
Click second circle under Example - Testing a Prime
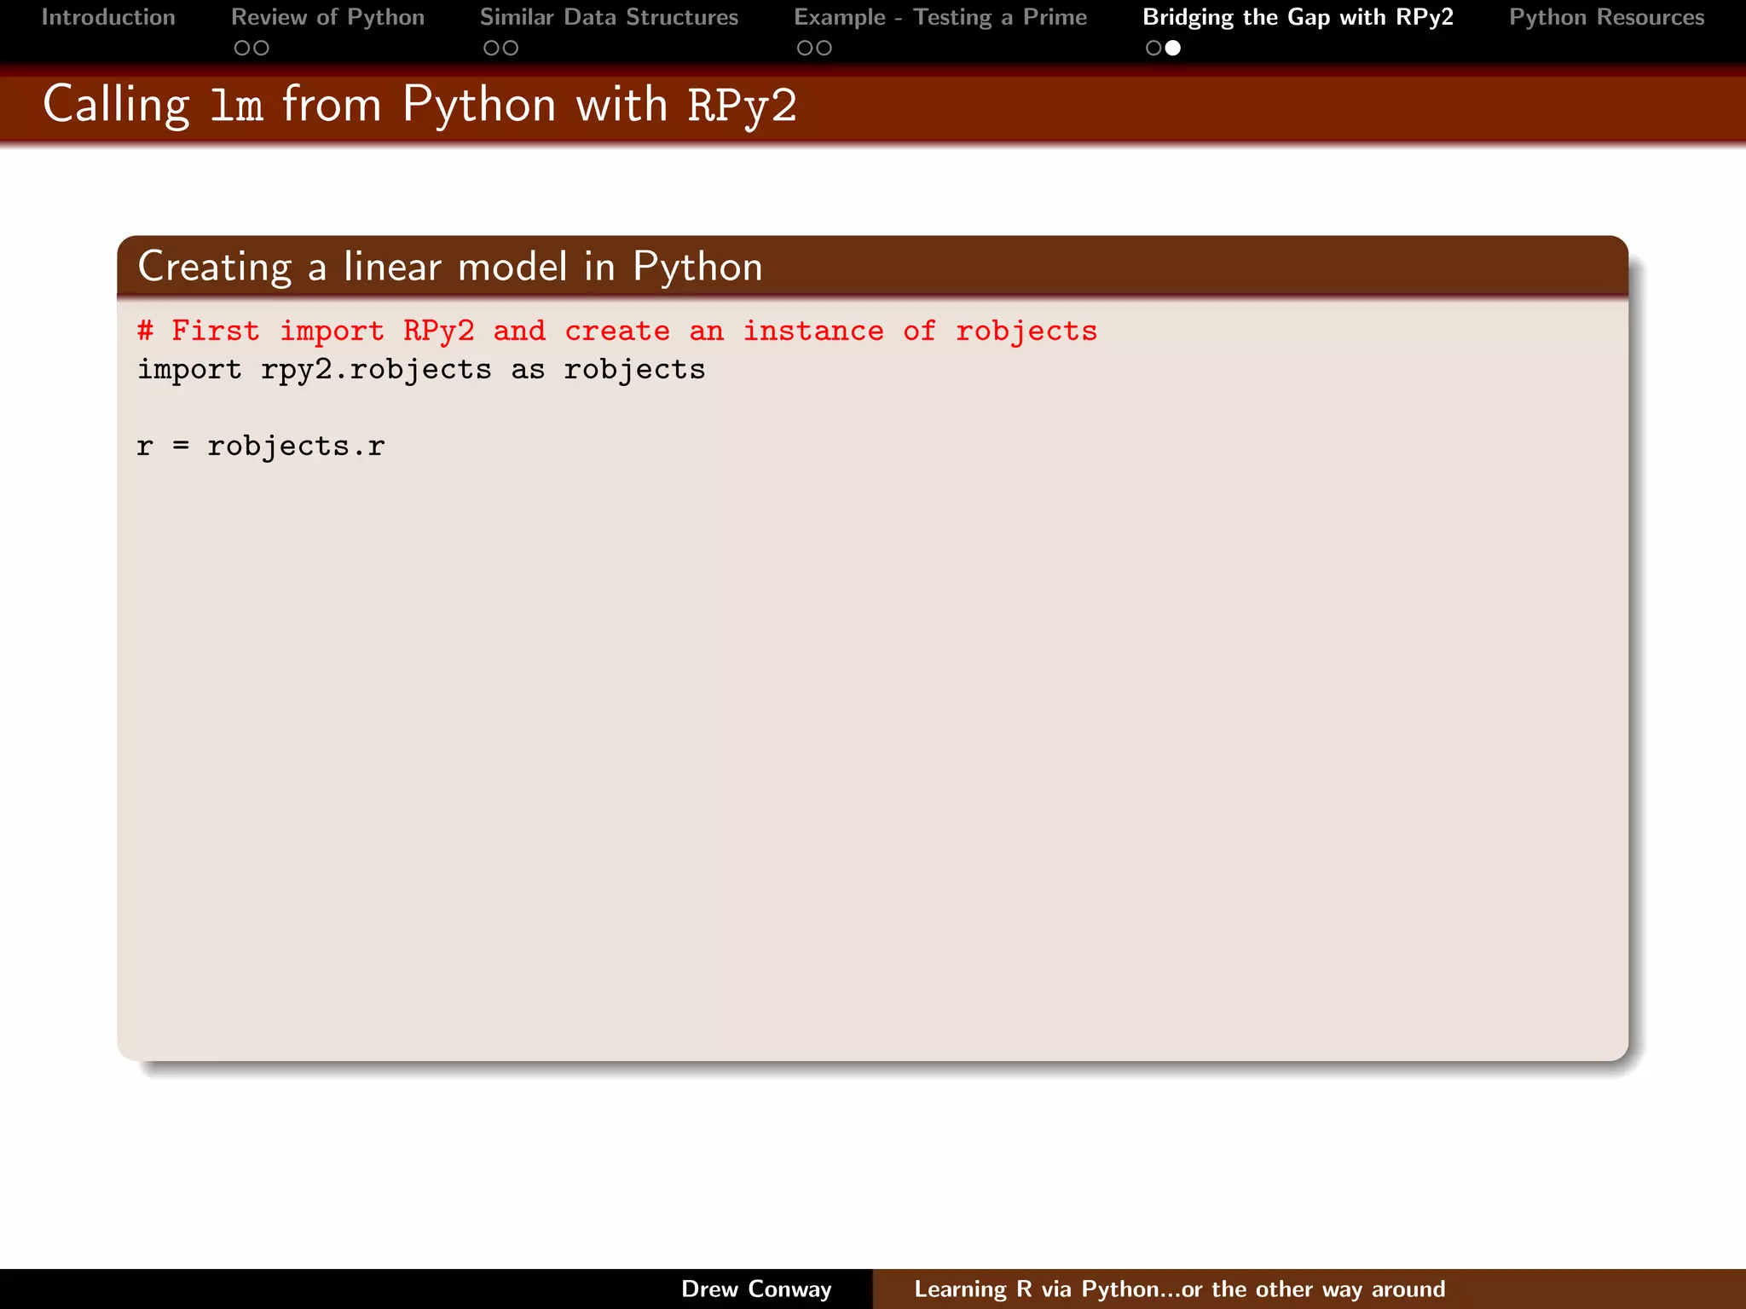(x=824, y=49)
